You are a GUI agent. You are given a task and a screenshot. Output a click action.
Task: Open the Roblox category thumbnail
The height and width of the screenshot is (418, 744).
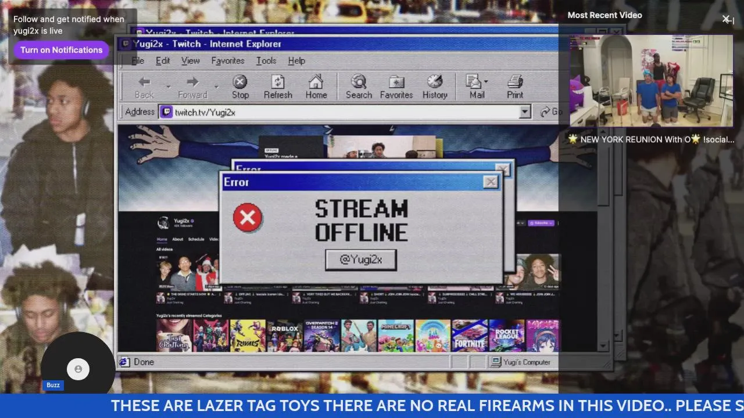point(285,336)
